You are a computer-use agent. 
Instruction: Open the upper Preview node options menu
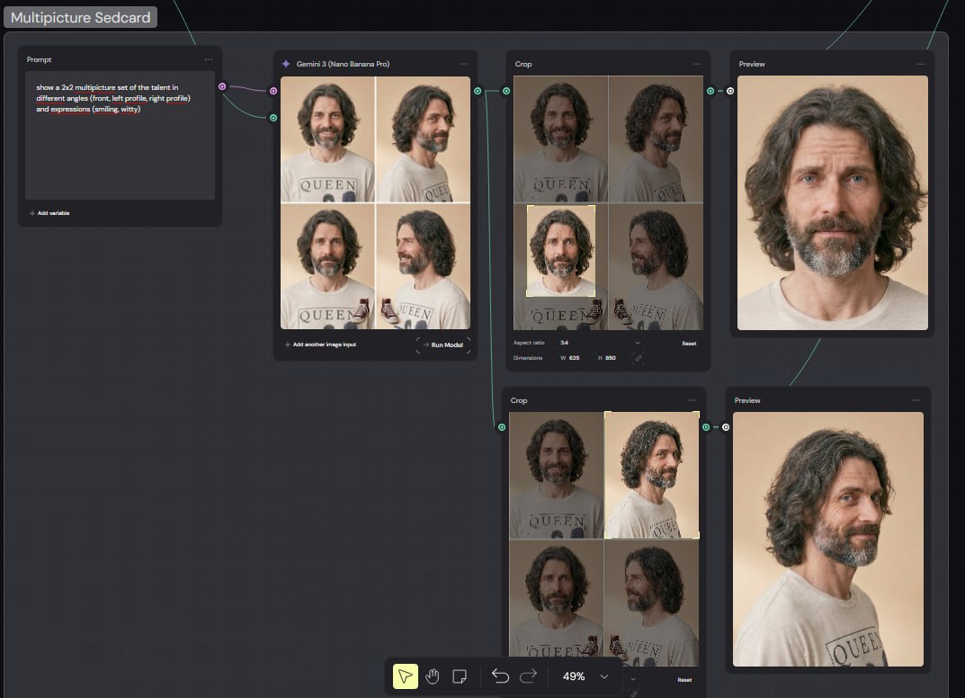coord(921,64)
